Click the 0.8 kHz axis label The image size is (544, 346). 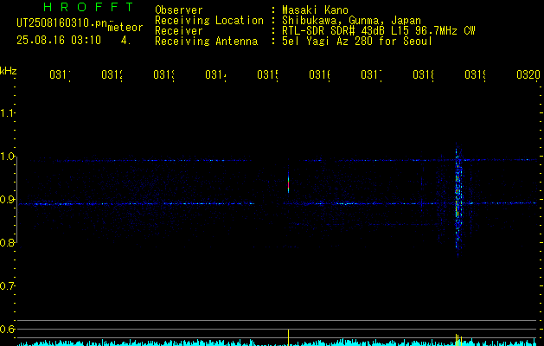(7, 242)
